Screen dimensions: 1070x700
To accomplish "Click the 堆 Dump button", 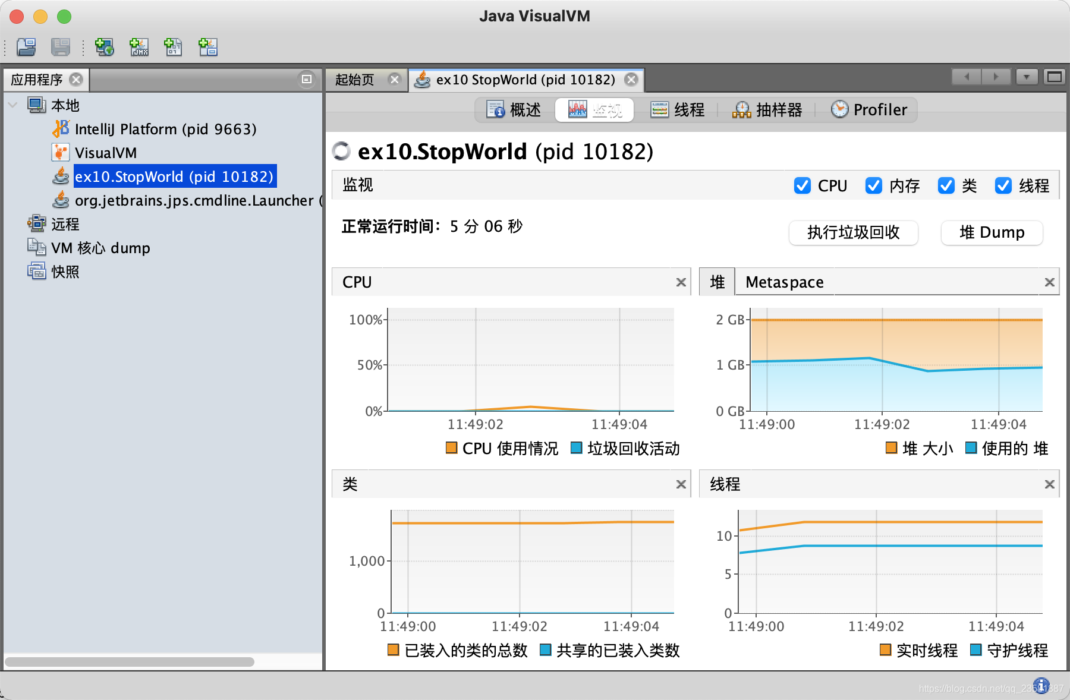I will coord(992,232).
